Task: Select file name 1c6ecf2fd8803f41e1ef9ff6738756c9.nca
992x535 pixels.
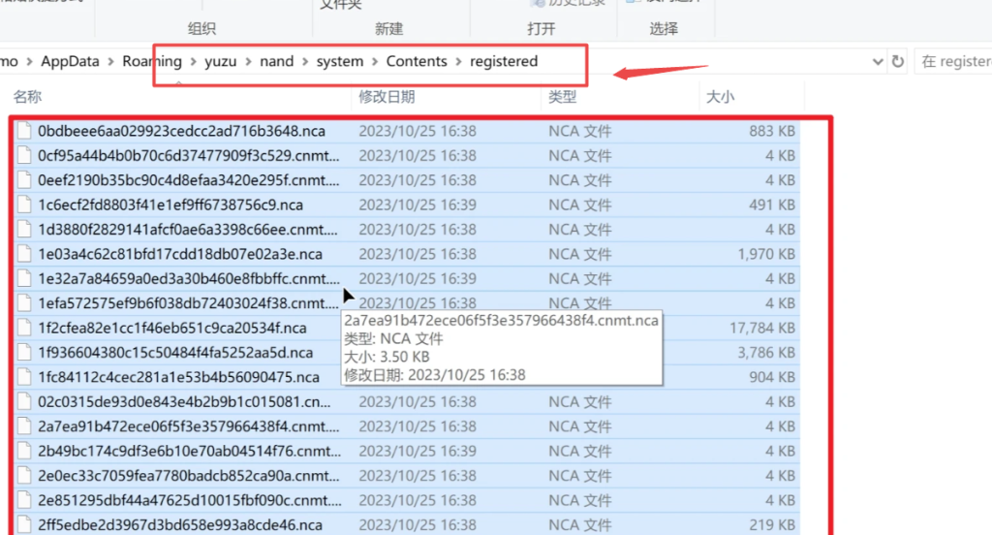Action: 170,205
